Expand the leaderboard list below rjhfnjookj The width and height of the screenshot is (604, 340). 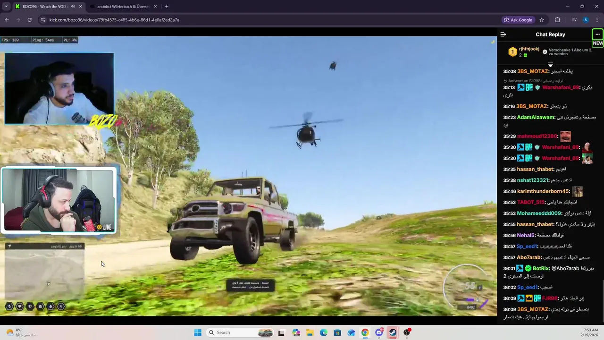(550, 64)
